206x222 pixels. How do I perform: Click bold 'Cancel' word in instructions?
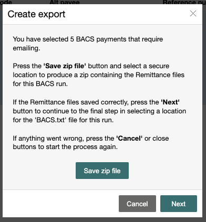[x=129, y=139]
